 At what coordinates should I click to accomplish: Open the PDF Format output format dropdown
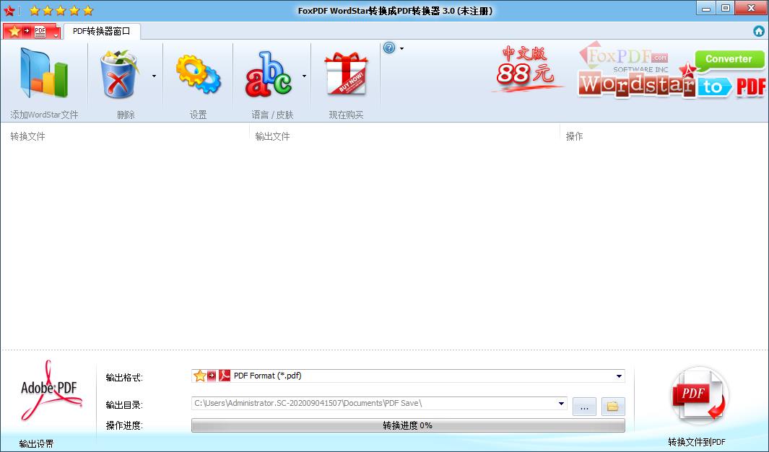click(x=619, y=376)
